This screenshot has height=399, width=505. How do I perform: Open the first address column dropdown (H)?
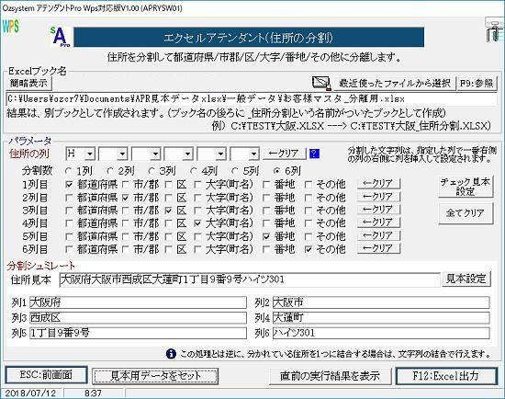tap(90, 154)
